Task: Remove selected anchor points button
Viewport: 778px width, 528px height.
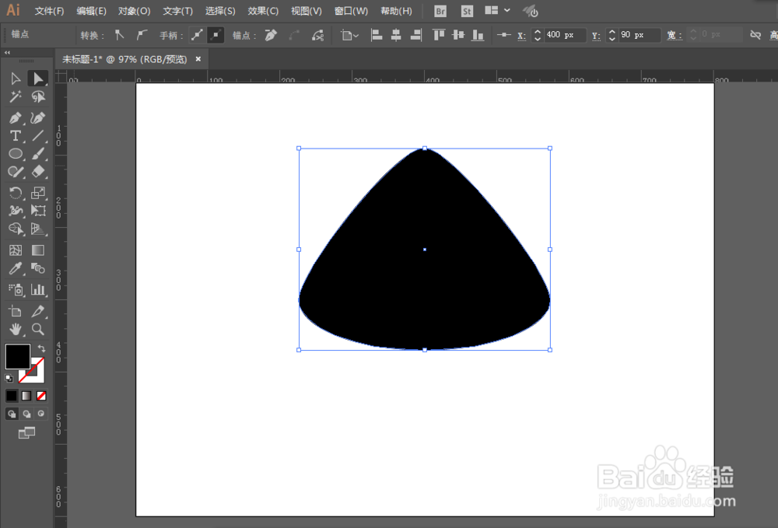Action: click(271, 35)
